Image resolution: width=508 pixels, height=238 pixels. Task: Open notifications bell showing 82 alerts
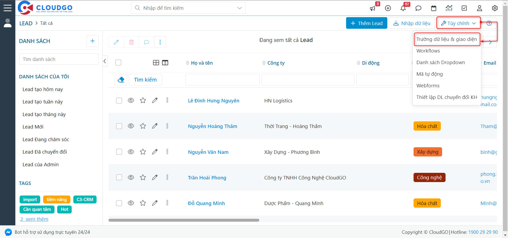403,8
